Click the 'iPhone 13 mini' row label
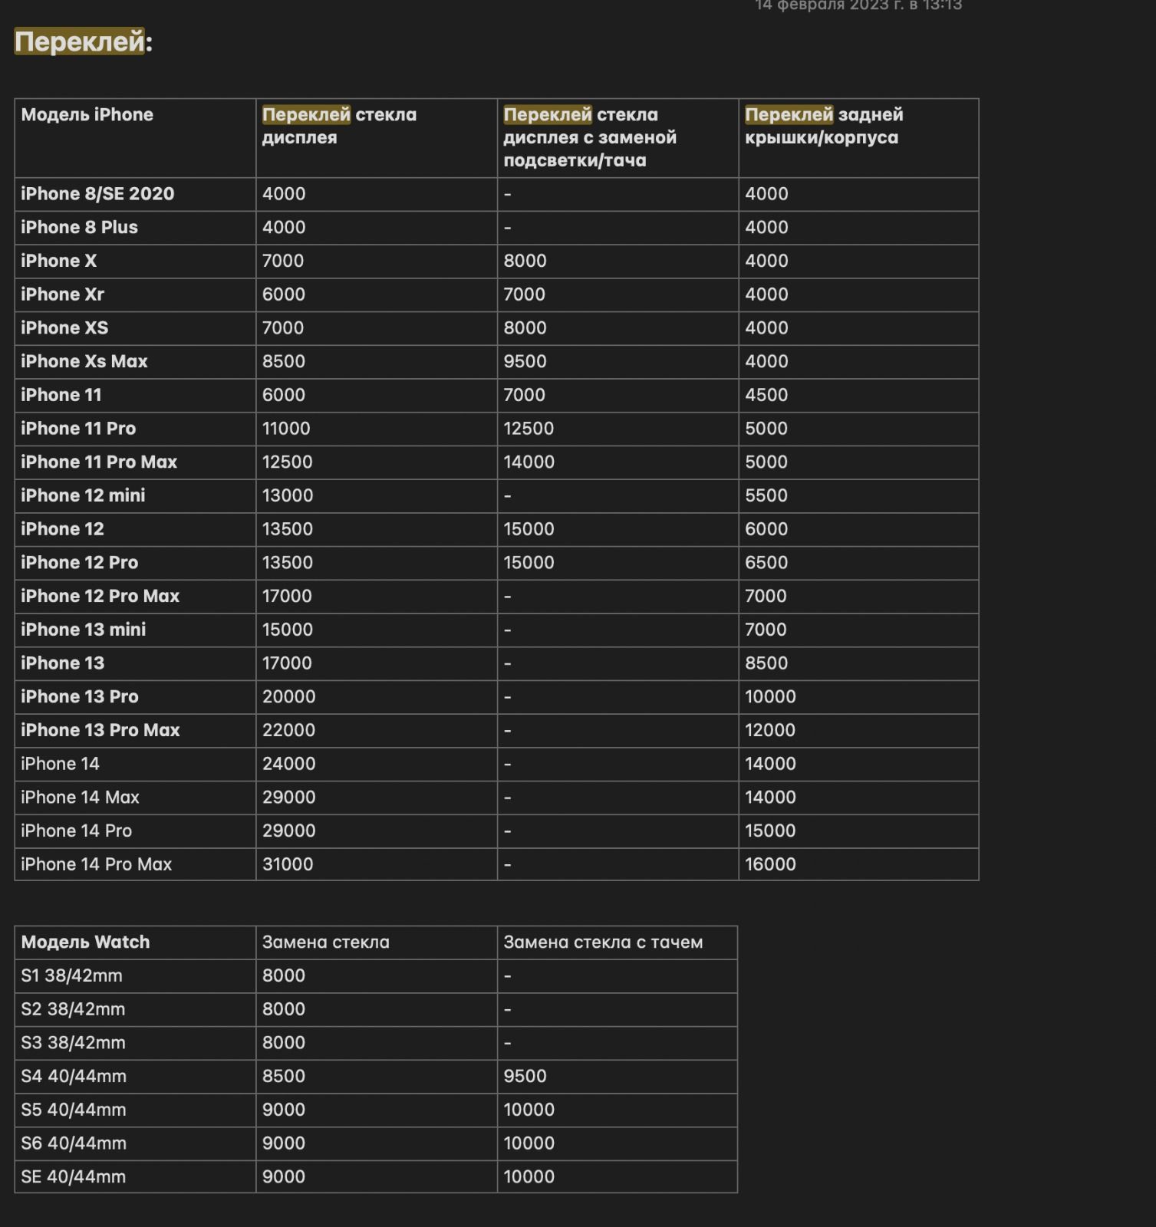Image resolution: width=1156 pixels, height=1227 pixels. (x=83, y=630)
